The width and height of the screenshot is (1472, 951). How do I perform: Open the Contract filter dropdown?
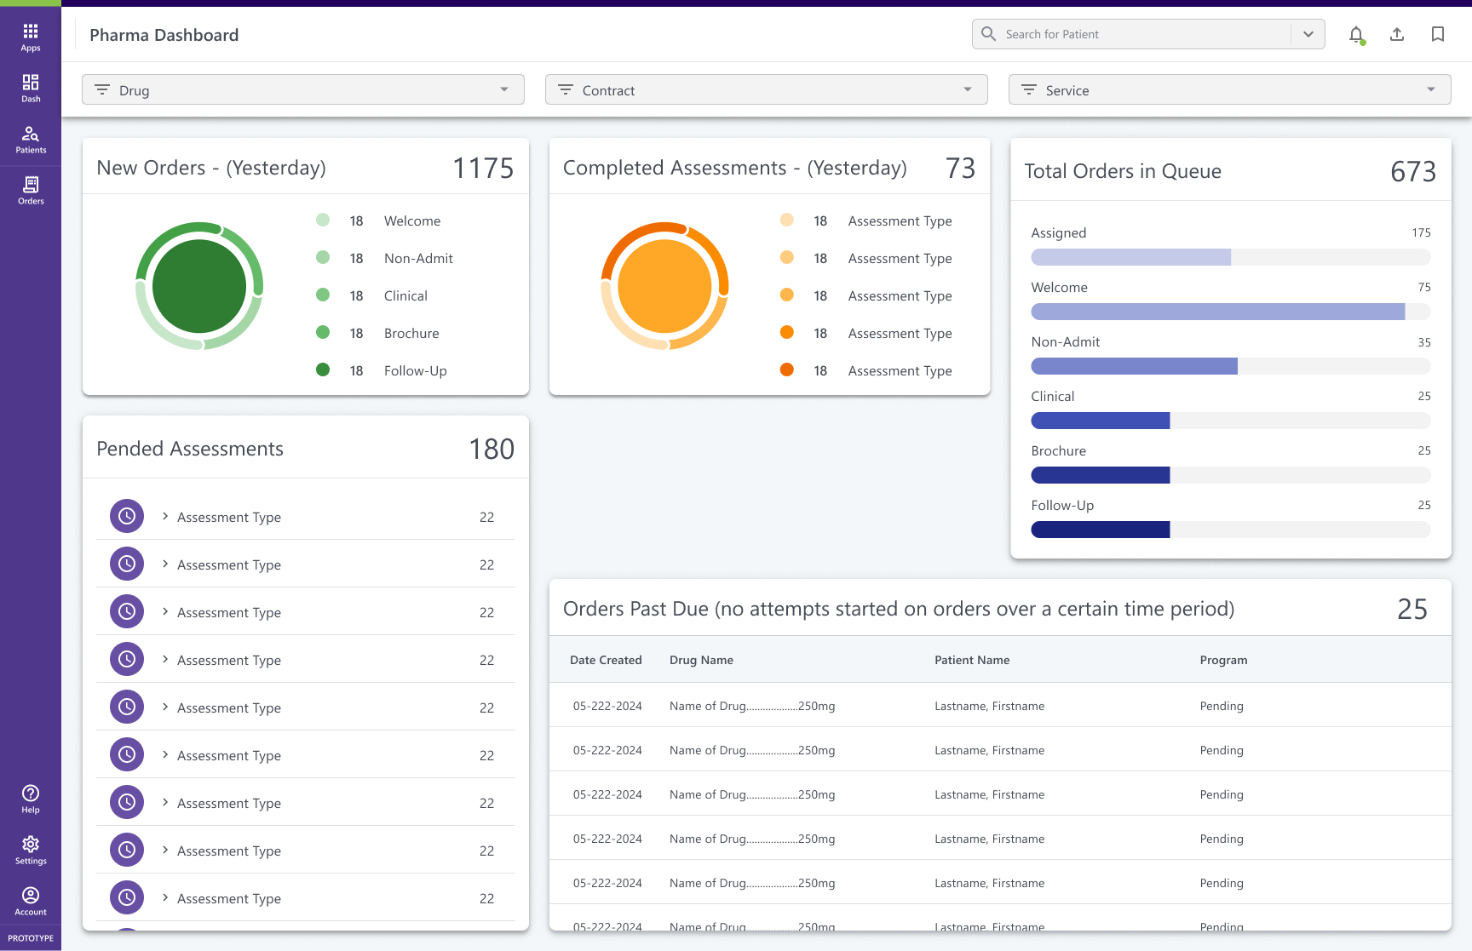point(766,90)
